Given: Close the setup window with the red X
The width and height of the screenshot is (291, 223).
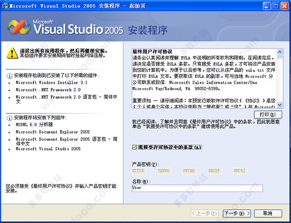Looking at the screenshot, I should [284, 5].
